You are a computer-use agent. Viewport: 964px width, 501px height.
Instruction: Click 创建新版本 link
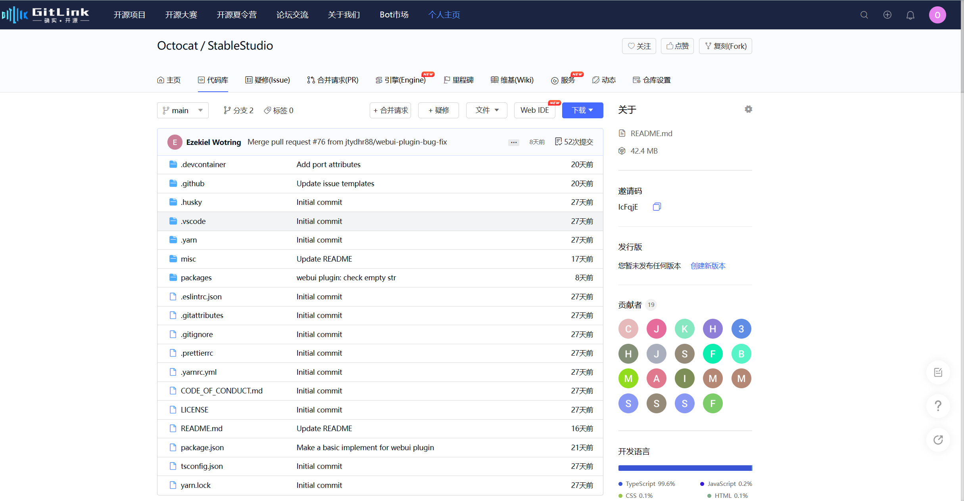tap(708, 266)
